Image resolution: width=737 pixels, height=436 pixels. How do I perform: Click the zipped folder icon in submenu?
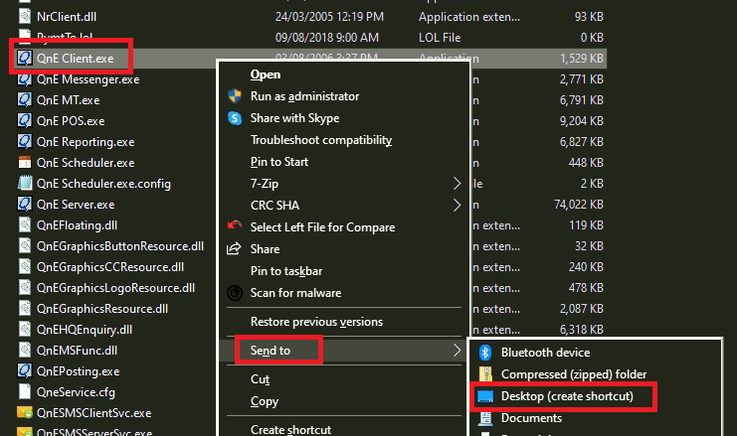tap(485, 374)
